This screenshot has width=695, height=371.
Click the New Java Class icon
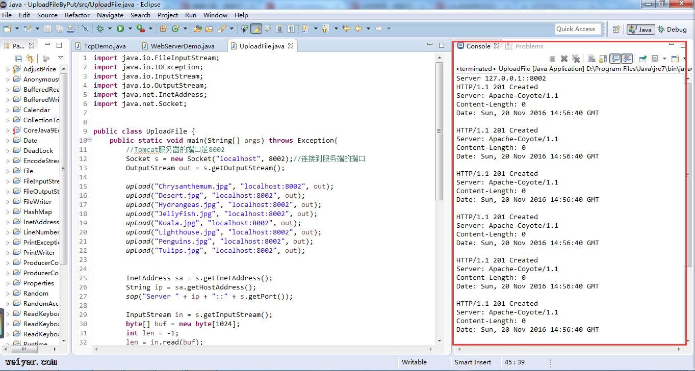click(176, 29)
